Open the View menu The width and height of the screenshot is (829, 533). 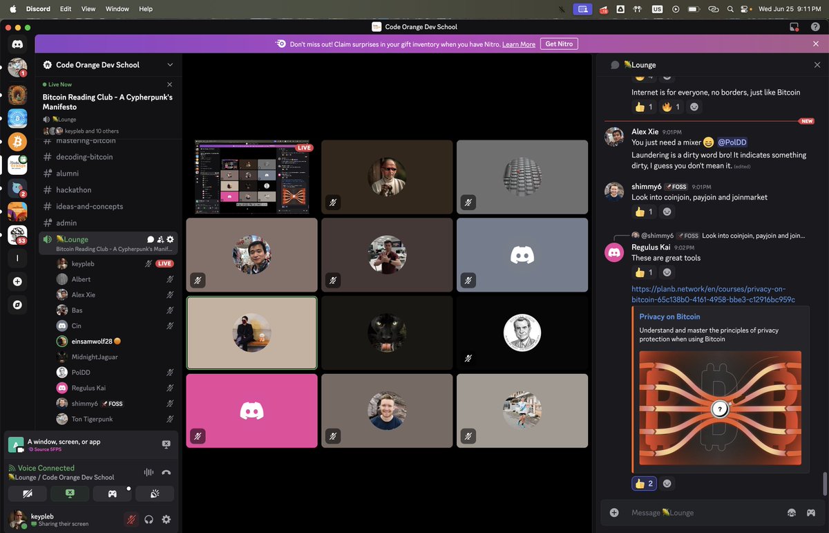coord(88,9)
